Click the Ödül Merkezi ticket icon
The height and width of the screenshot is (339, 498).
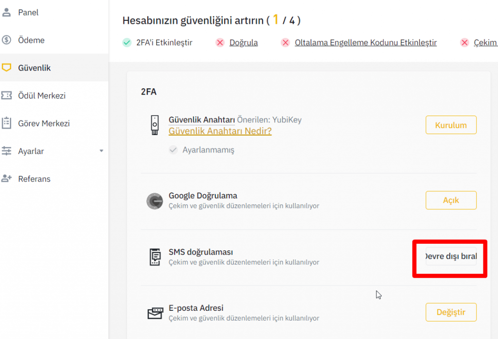[x=6, y=96]
